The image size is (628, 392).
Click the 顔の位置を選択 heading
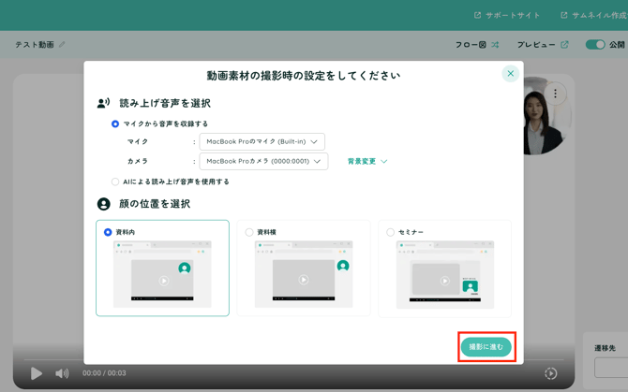click(x=155, y=204)
